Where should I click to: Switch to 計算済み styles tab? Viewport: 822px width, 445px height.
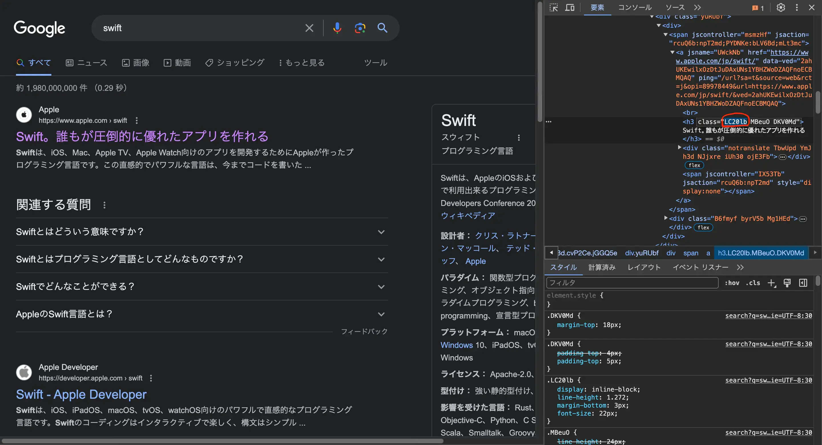(x=602, y=267)
